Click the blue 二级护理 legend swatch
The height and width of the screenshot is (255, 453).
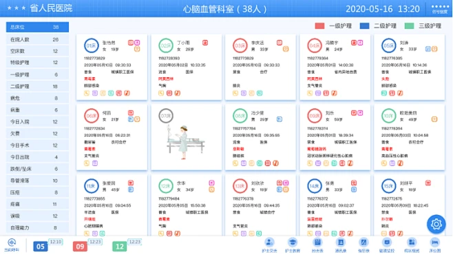[x=365, y=26]
